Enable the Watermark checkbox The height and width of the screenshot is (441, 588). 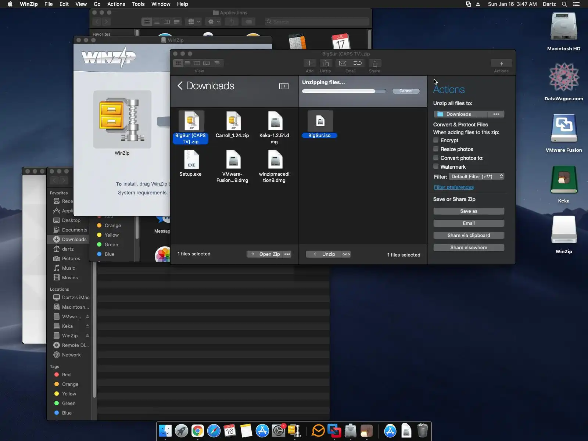click(436, 166)
